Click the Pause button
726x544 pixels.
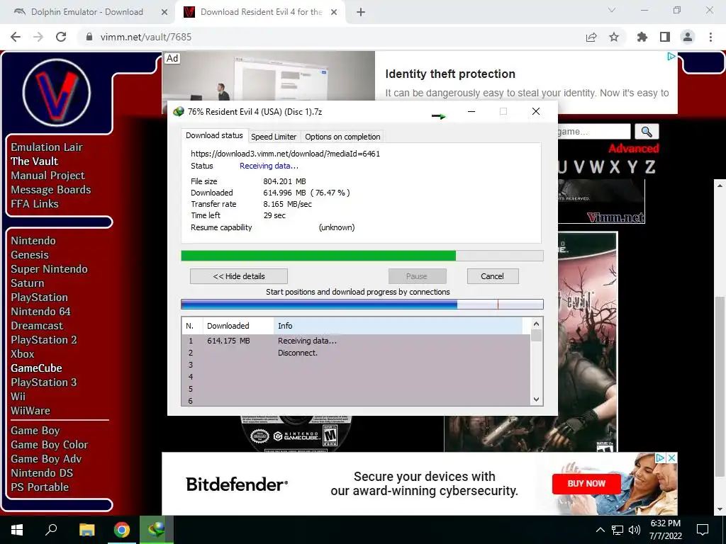tap(417, 277)
